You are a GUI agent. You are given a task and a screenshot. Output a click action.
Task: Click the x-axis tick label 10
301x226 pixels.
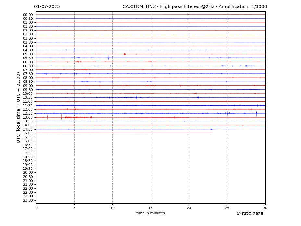tap(112, 208)
